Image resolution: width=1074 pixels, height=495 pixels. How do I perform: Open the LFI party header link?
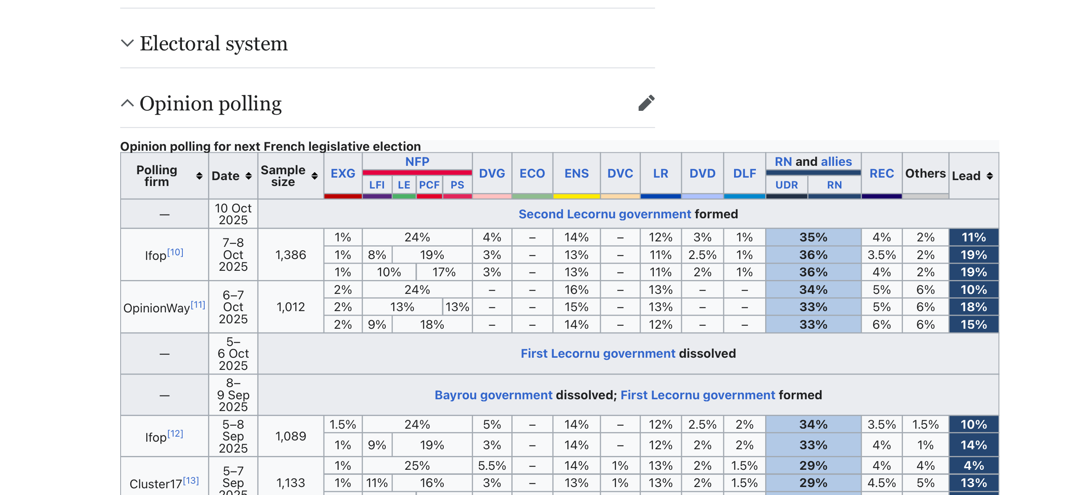point(376,185)
